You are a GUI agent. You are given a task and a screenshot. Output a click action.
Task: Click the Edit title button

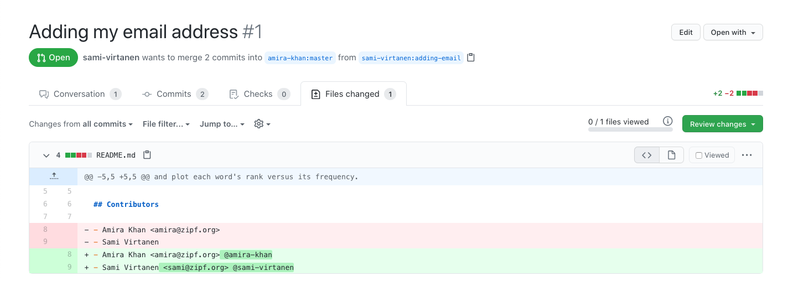(x=686, y=33)
